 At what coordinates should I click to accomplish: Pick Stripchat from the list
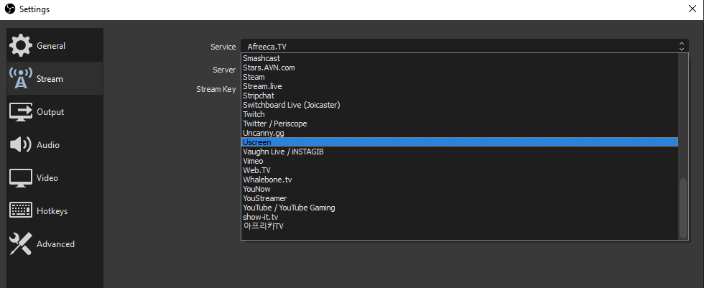click(459, 96)
